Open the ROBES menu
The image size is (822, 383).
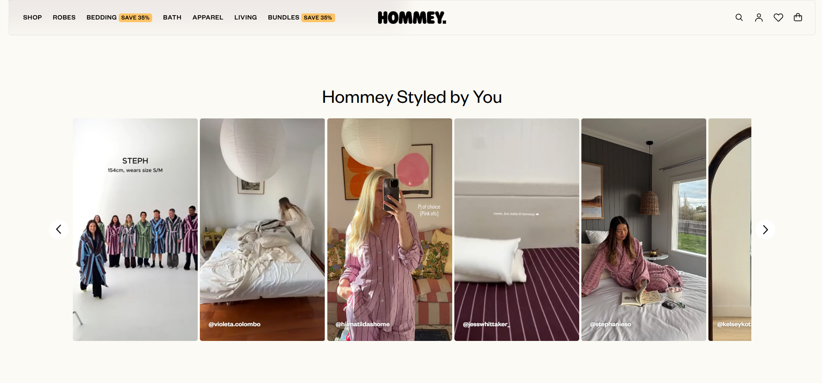tap(64, 17)
